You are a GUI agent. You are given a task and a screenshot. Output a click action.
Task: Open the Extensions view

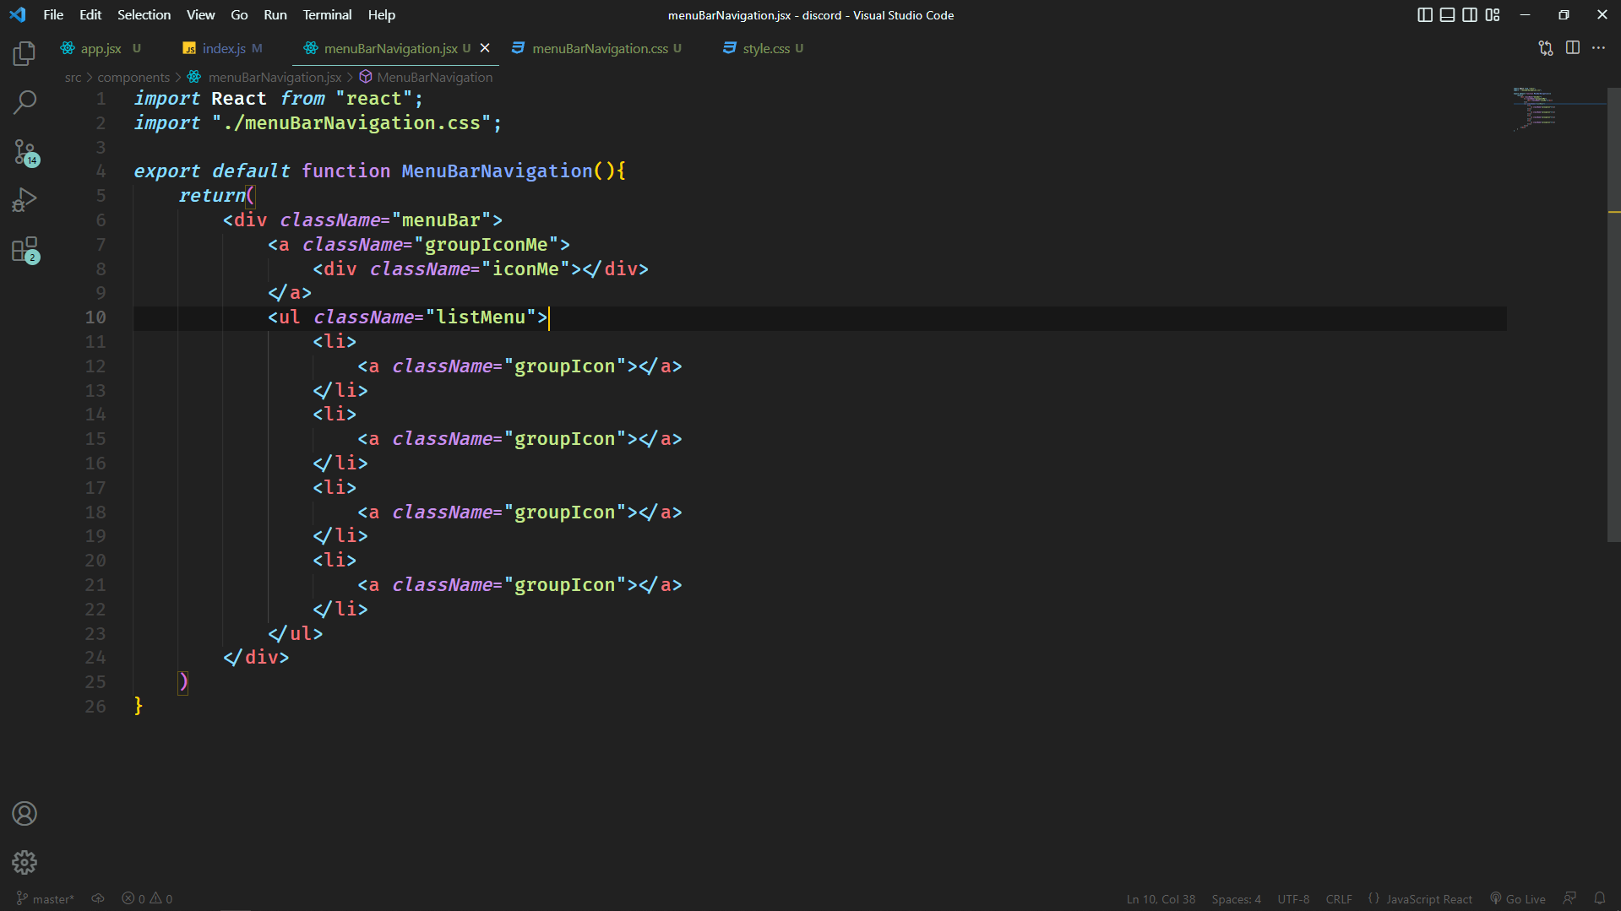(x=24, y=250)
